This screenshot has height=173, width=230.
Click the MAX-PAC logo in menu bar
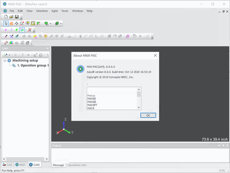click(x=5, y=11)
